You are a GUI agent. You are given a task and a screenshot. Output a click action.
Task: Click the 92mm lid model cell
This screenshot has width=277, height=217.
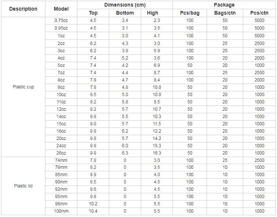(x=61, y=189)
